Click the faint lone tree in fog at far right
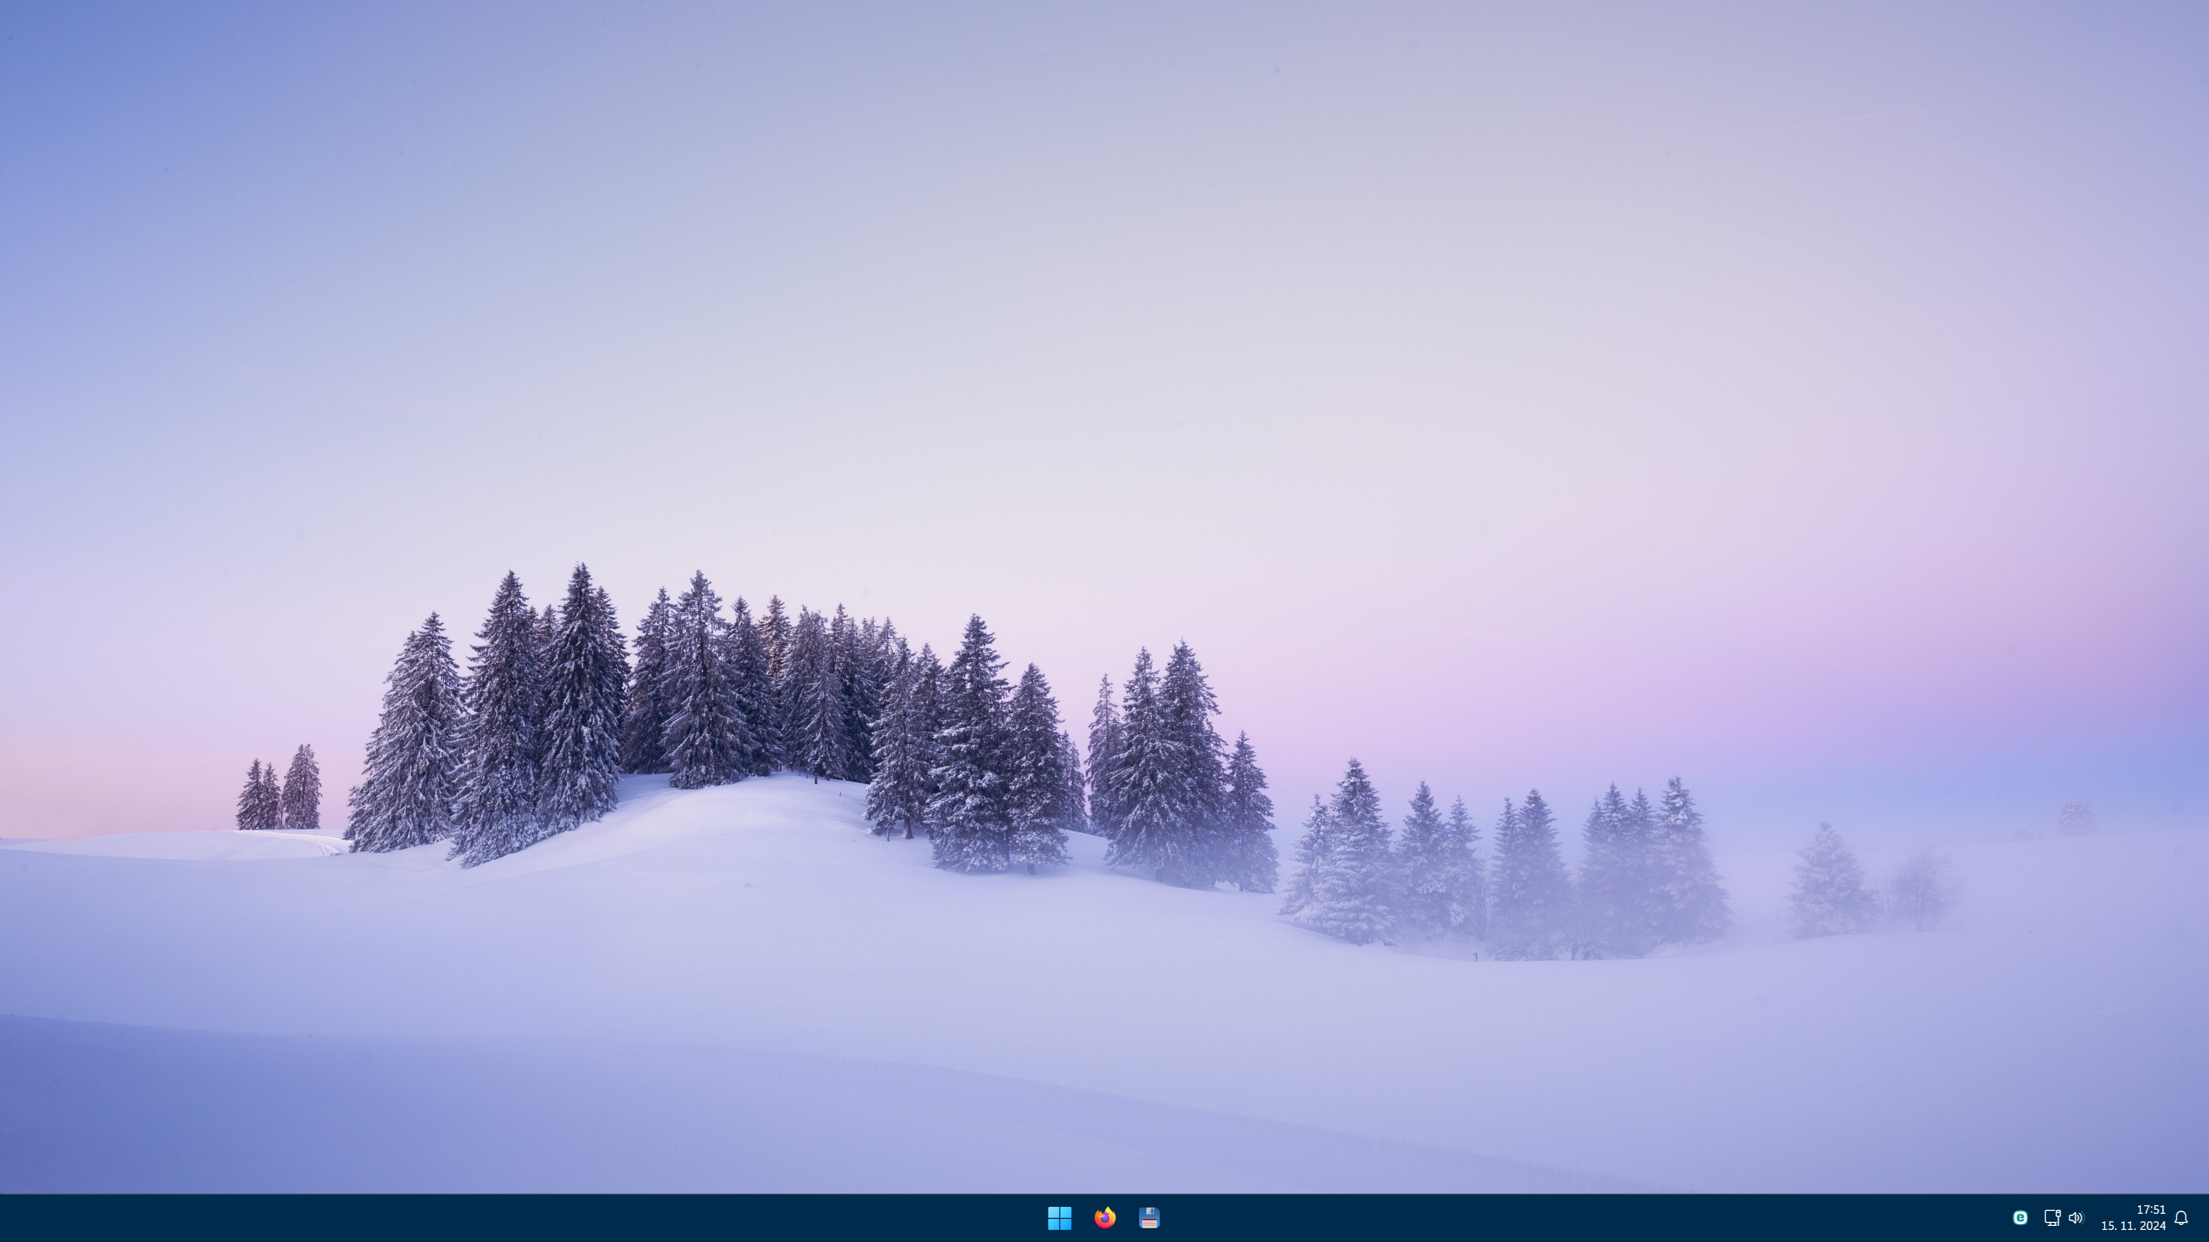Viewport: 2209px width, 1242px height. click(2077, 819)
